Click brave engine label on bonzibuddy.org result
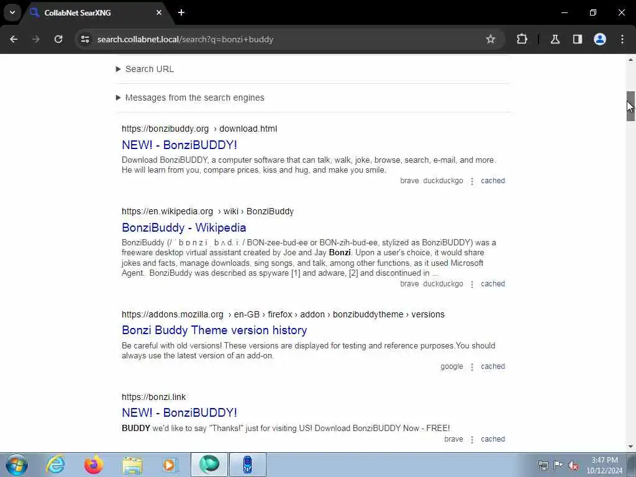The image size is (636, 477). coord(409,181)
